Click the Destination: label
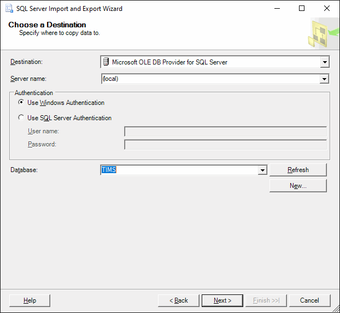This screenshot has width=340, height=313. click(x=26, y=62)
